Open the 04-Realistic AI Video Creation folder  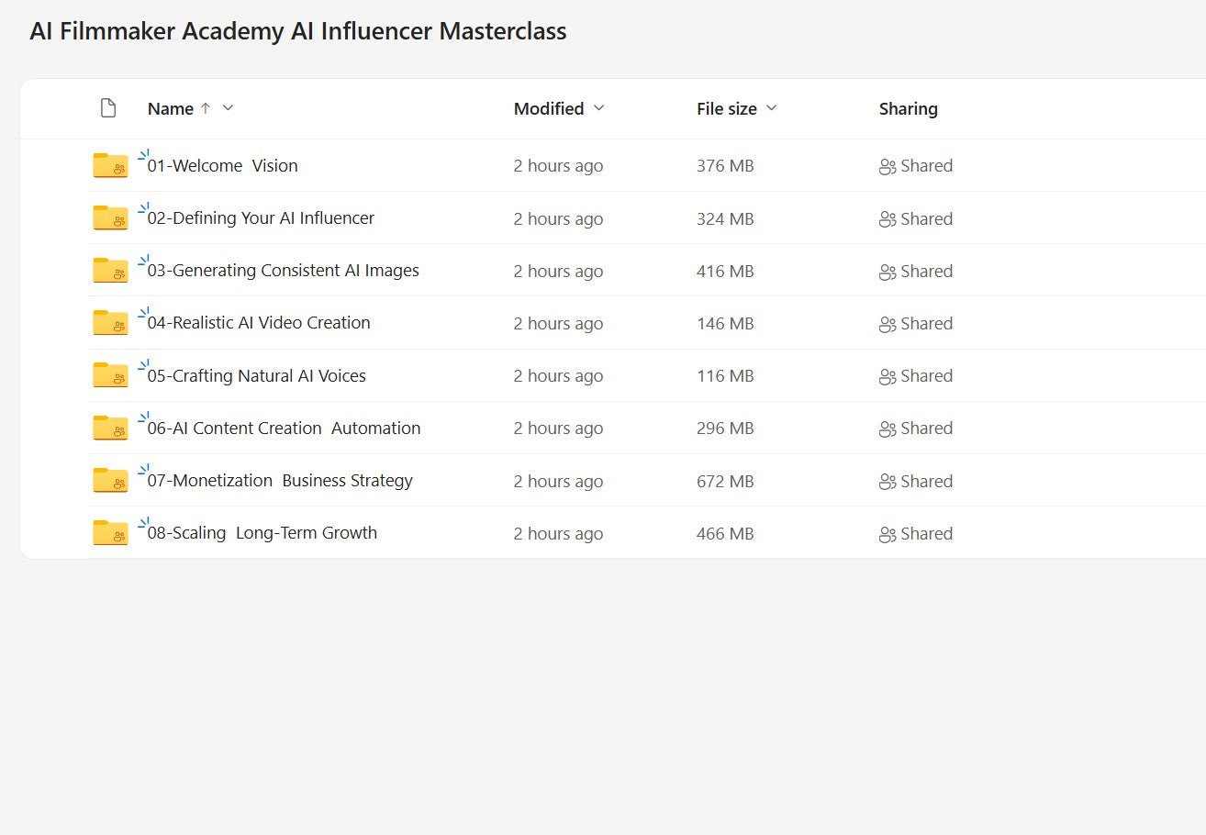[259, 323]
